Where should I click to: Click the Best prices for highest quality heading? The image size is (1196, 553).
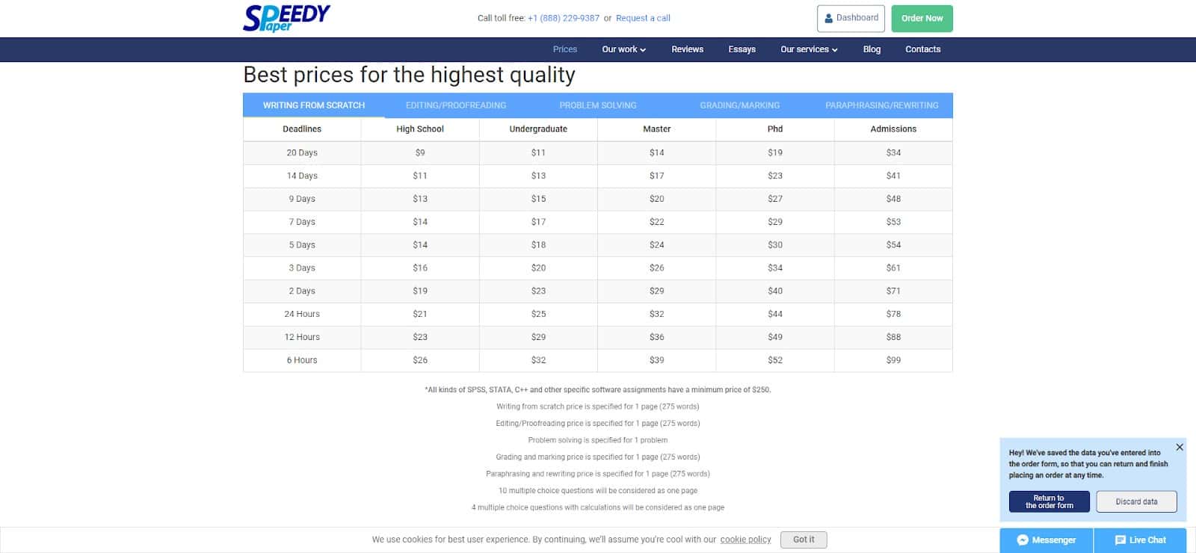click(x=410, y=75)
